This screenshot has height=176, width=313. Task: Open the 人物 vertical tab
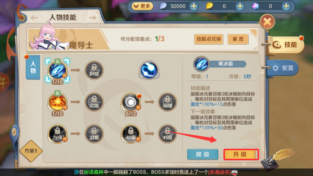click(x=33, y=68)
